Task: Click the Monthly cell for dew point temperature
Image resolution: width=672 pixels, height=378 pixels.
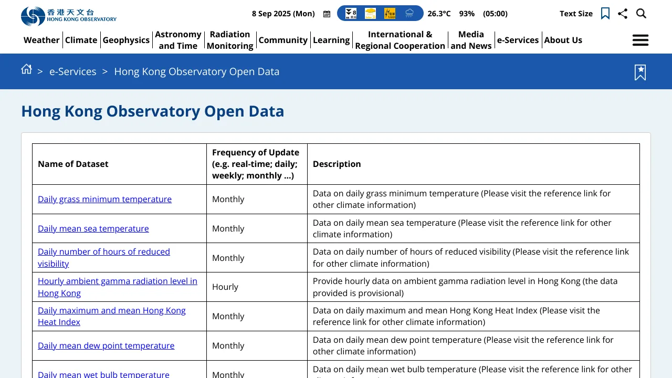Action: point(257,345)
